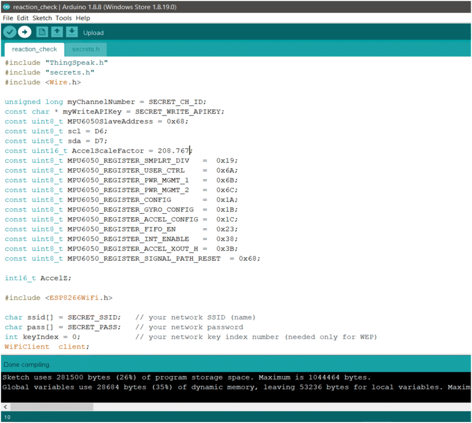Verify the sketch using the checkmark icon
Screen dimensions: 472x423
9,32
